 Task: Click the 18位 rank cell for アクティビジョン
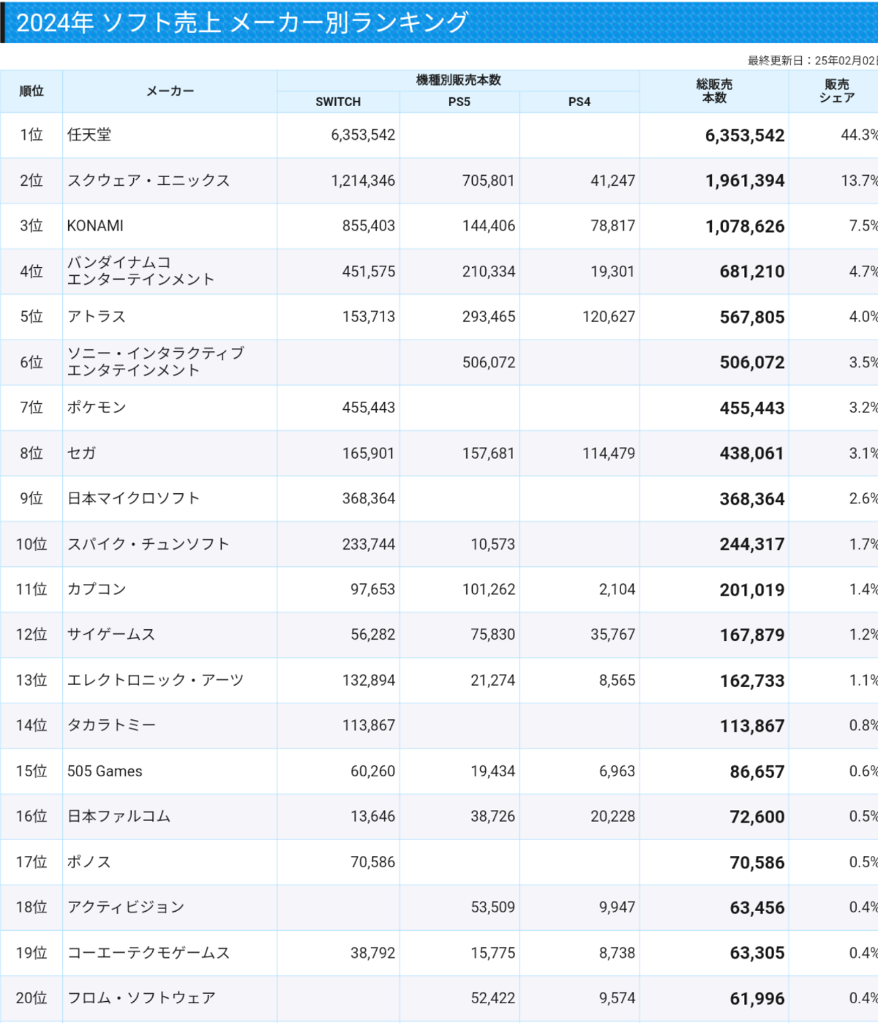point(31,907)
